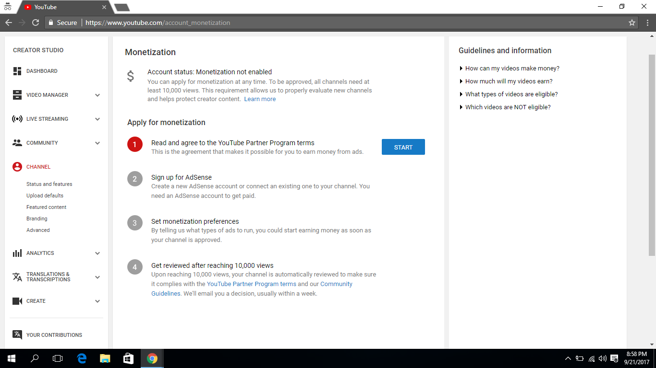Open Featured content submenu item
Screen dimensions: 656x368
coord(47,207)
